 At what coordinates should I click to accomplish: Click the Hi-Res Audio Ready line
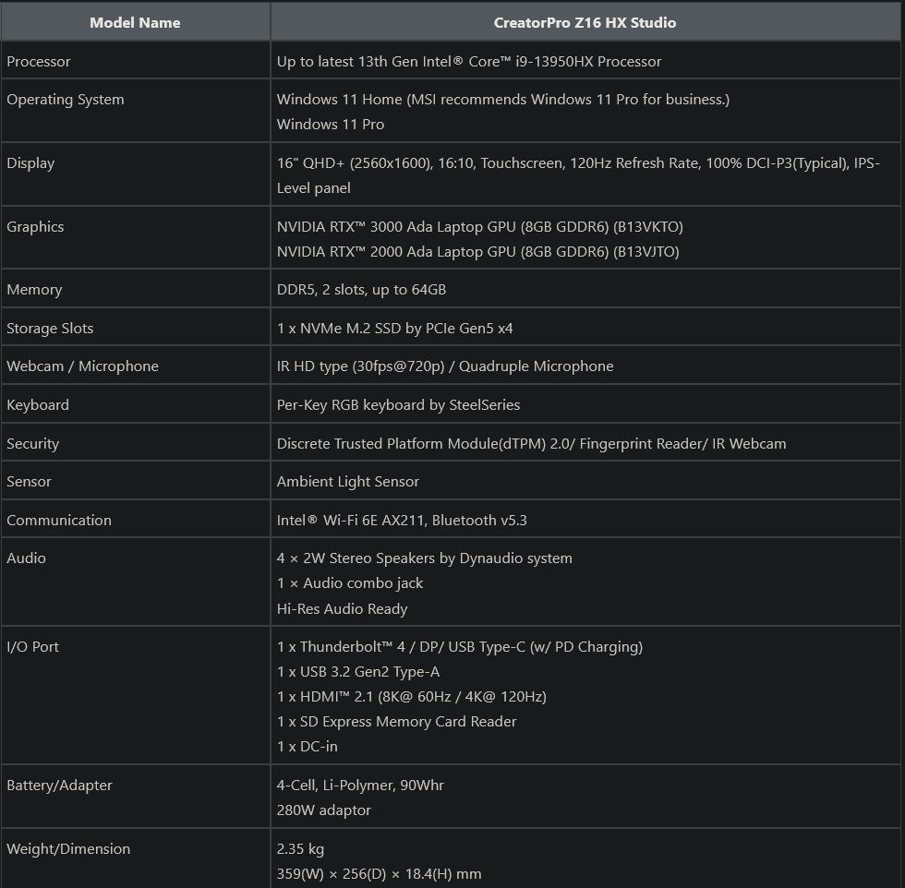coord(342,609)
